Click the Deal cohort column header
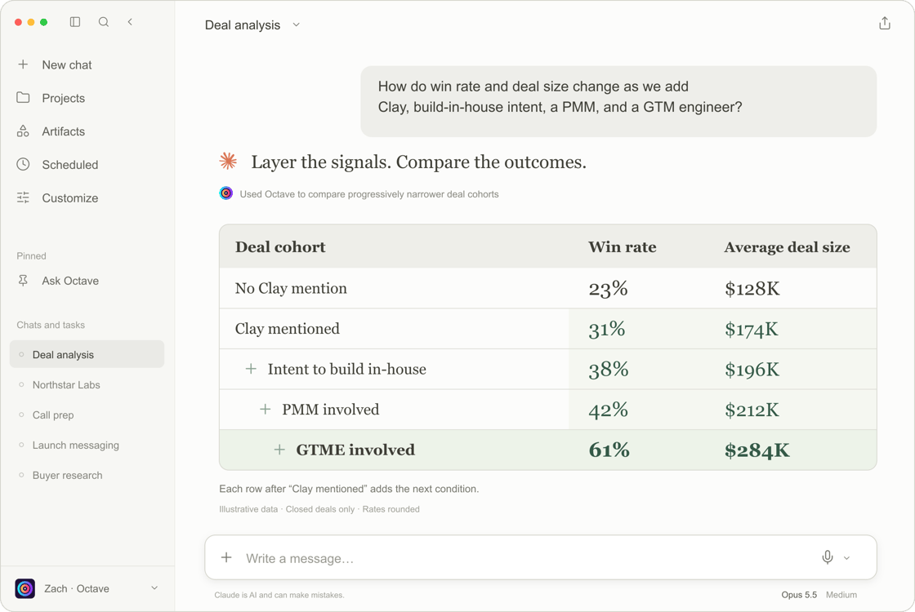The image size is (915, 612). pyautogui.click(x=280, y=246)
